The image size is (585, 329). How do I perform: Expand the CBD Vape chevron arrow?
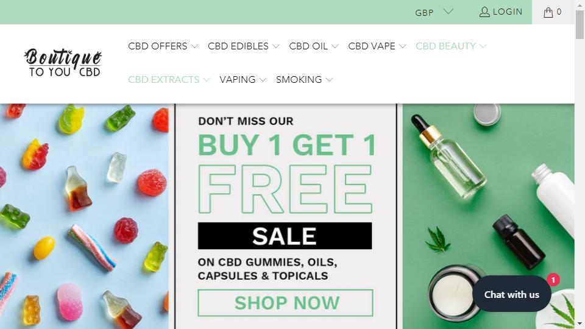(x=402, y=46)
